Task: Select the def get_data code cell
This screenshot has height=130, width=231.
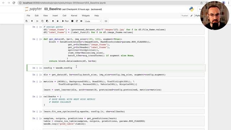Action: point(123,50)
